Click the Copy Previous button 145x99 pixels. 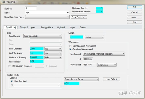coord(79,17)
